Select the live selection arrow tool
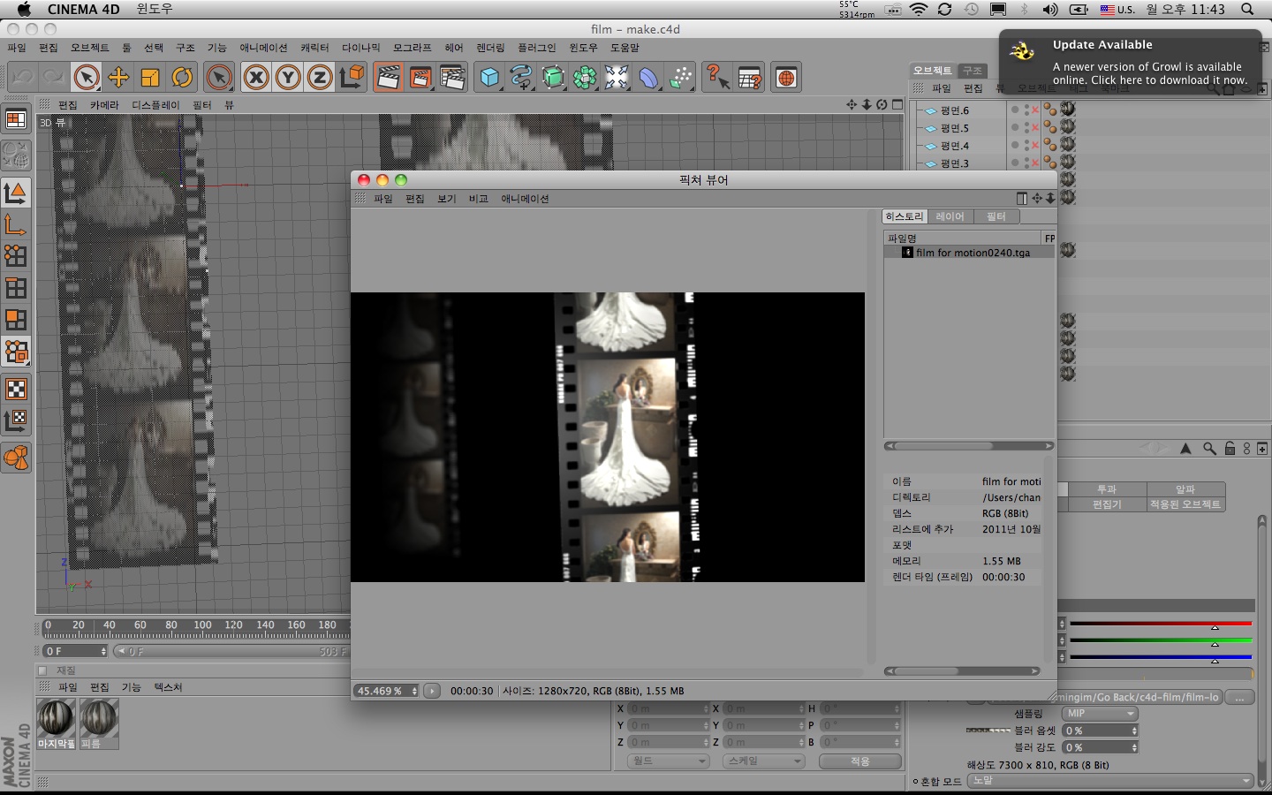The image size is (1272, 795). pyautogui.click(x=86, y=78)
